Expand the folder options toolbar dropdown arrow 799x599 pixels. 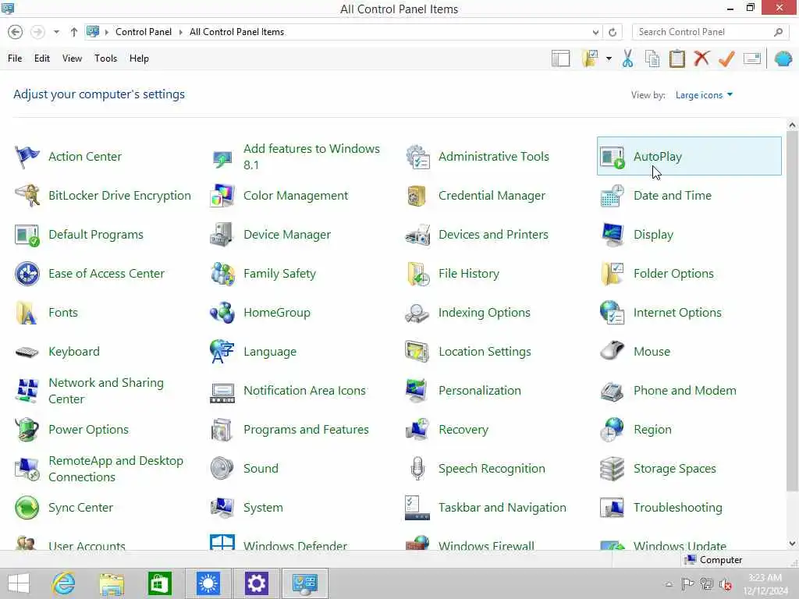609,58
